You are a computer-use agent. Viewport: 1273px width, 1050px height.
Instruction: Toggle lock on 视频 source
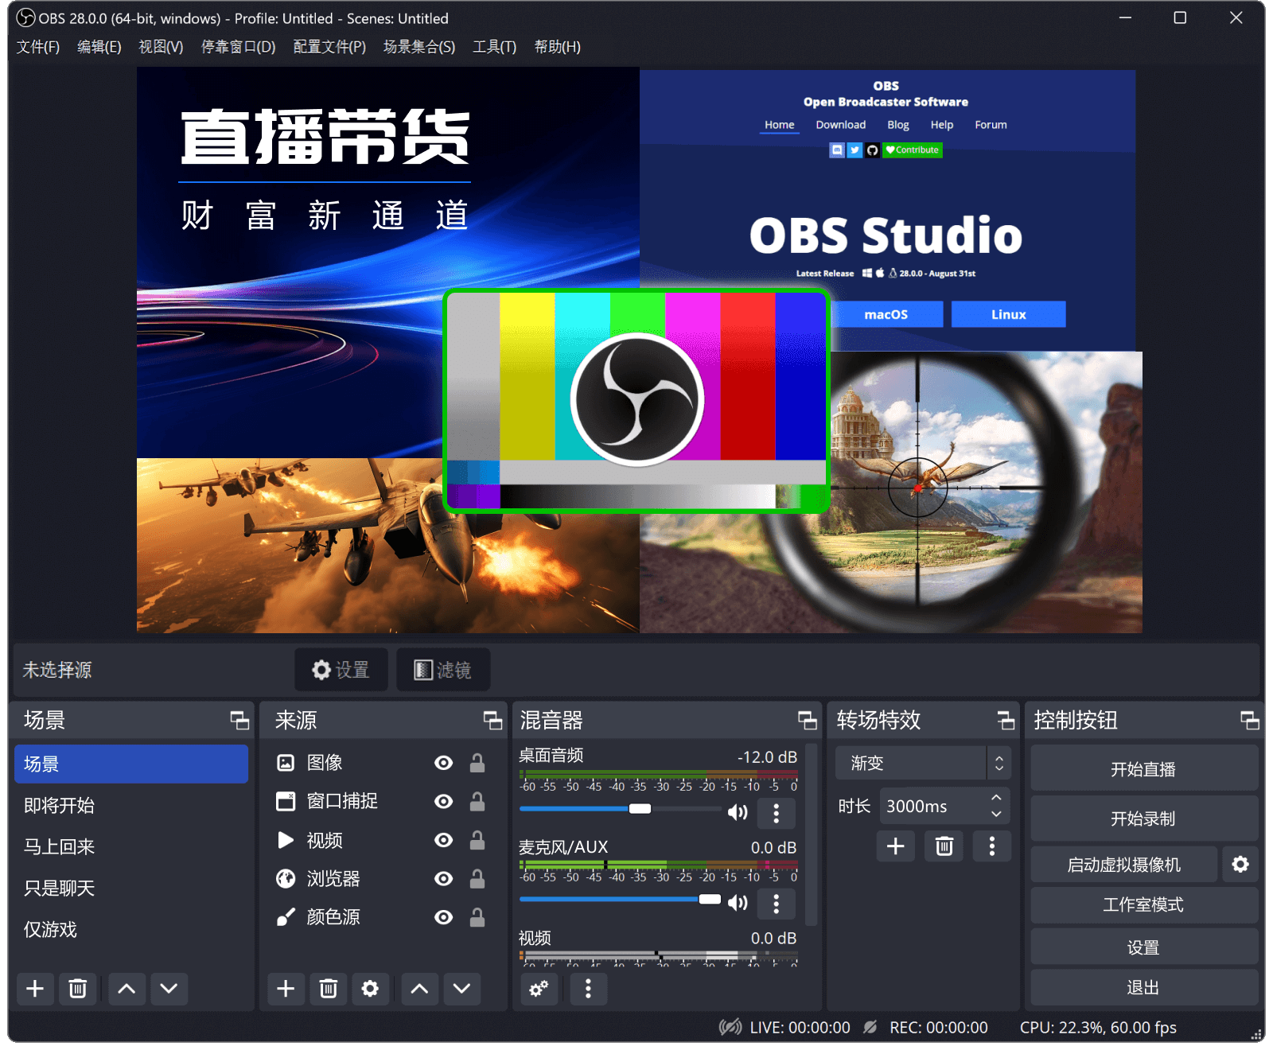(x=477, y=840)
